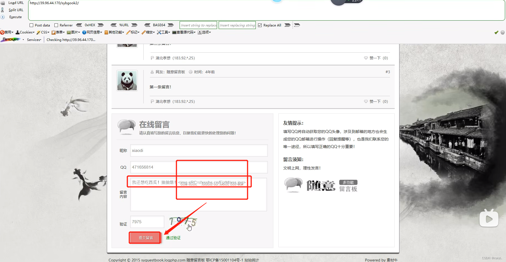Uncheck the Replace All checkbox
The image size is (506, 262).
(260, 25)
